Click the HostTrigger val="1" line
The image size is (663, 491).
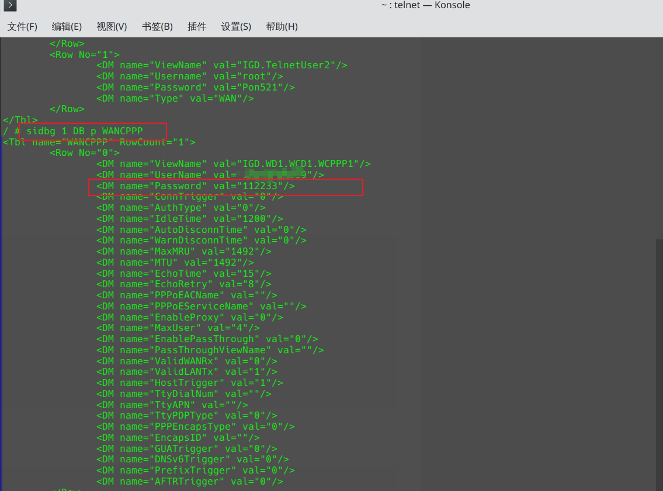coord(189,383)
